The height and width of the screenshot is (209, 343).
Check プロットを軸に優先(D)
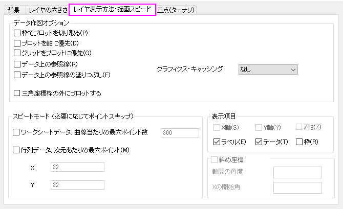(x=17, y=43)
